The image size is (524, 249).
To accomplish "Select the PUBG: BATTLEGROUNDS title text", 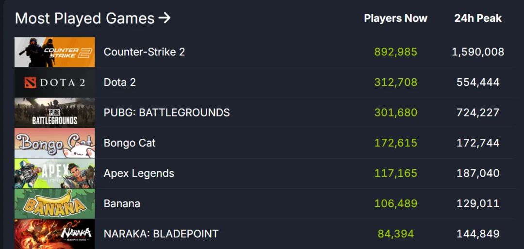I will point(166,113).
